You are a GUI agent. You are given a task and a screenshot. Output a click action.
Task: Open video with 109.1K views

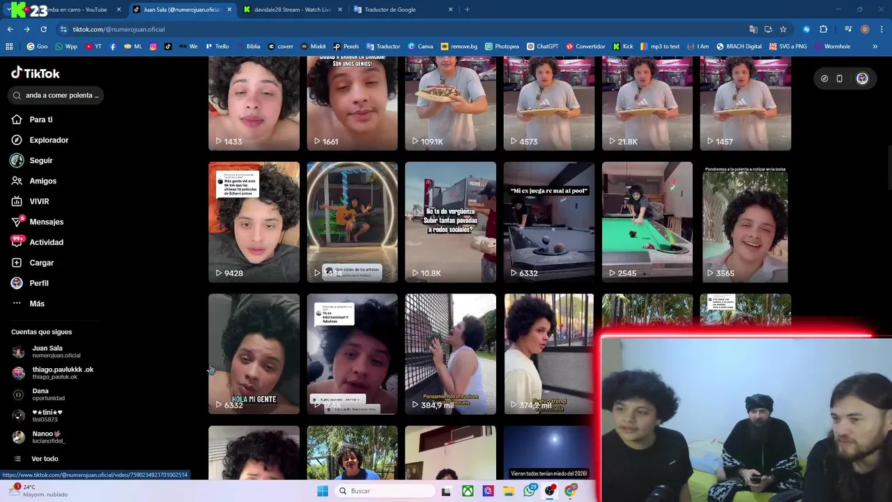[451, 103]
